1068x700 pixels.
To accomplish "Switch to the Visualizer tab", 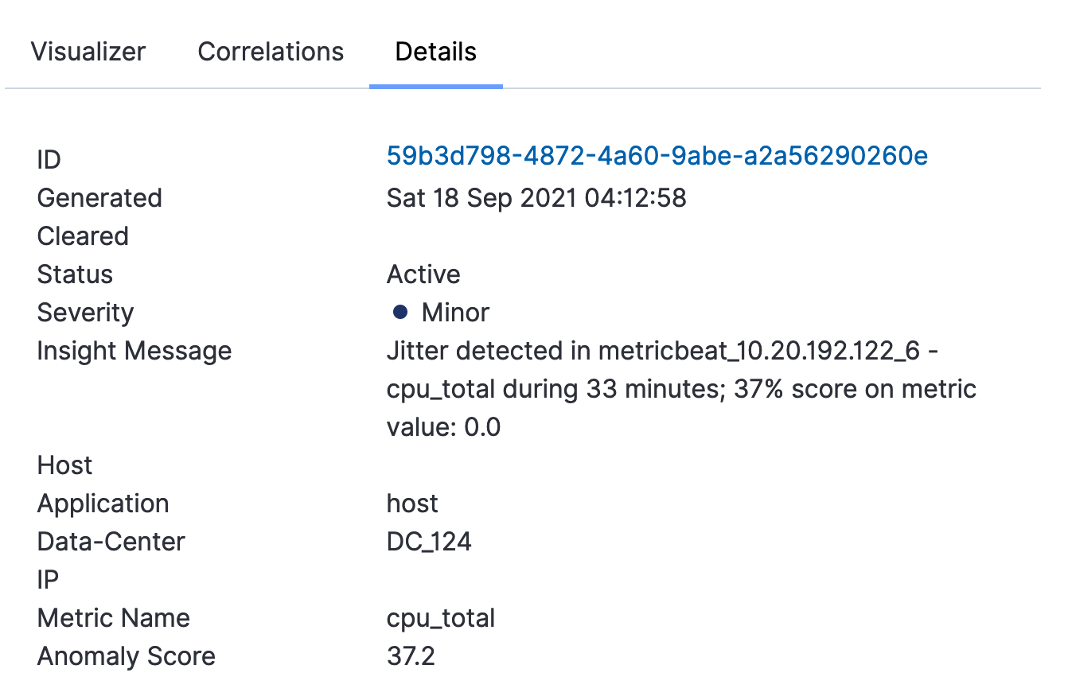I will 88,52.
